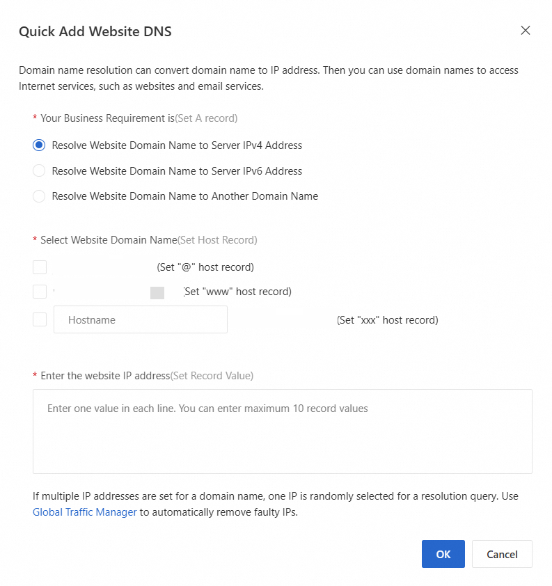
Task: Open the Global Traffic Manager link
Action: [85, 513]
